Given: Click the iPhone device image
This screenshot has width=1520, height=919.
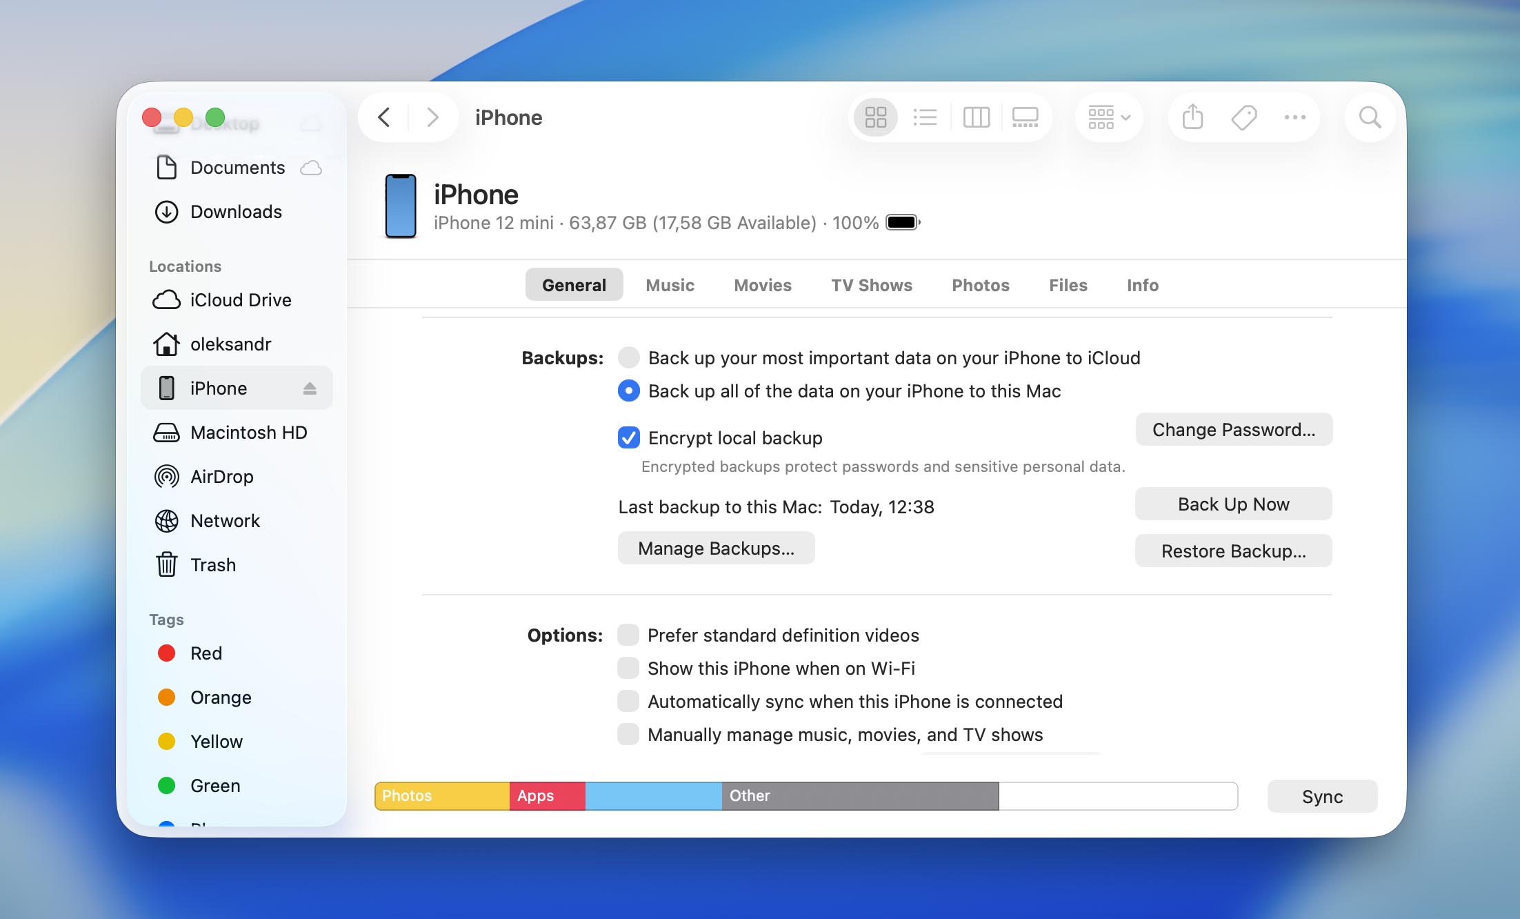Looking at the screenshot, I should coord(401,206).
